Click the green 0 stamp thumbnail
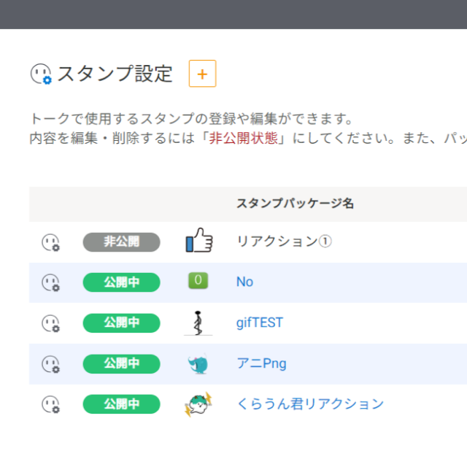Image resolution: width=467 pixels, height=467 pixels. 198,280
